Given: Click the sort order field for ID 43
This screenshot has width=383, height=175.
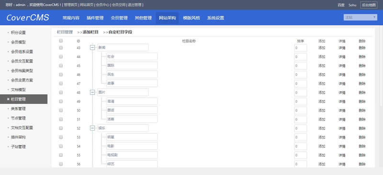Looking at the screenshot, I should pos(301,48).
